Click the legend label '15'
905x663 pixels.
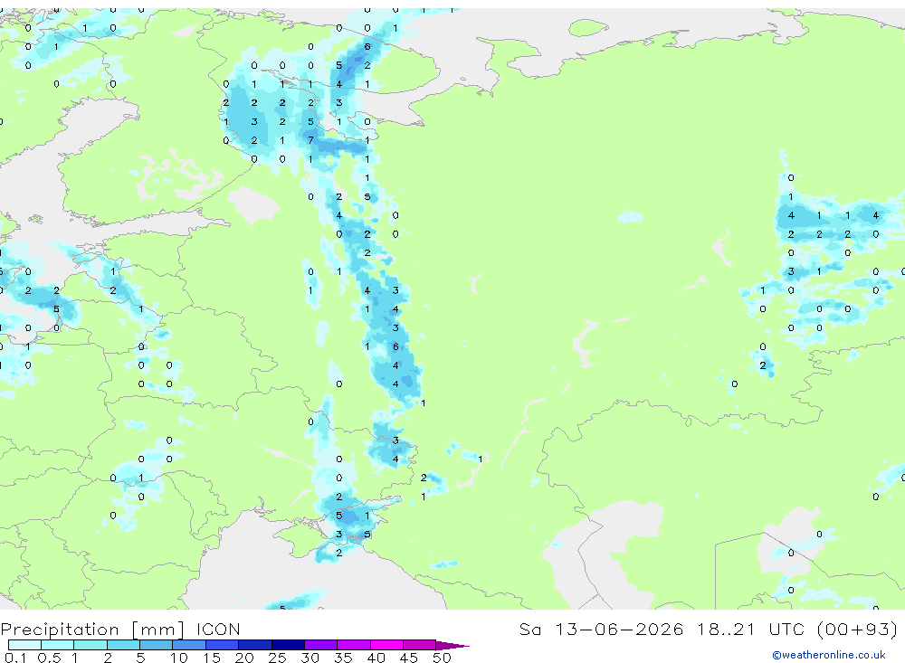pyautogui.click(x=212, y=658)
